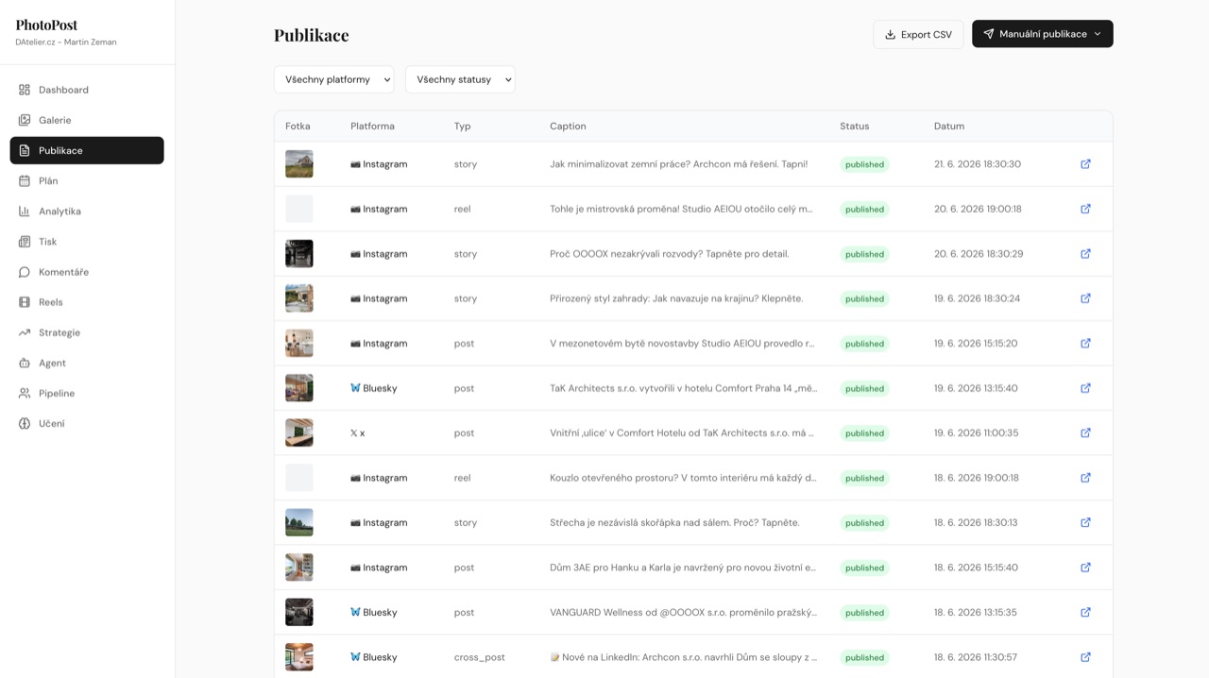Click 'Bluesky' in VANGUARD Wellness row
The image size is (1209, 678).
tap(373, 613)
